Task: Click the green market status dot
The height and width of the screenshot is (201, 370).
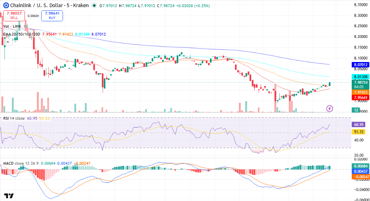Action: pyautogui.click(x=94, y=6)
